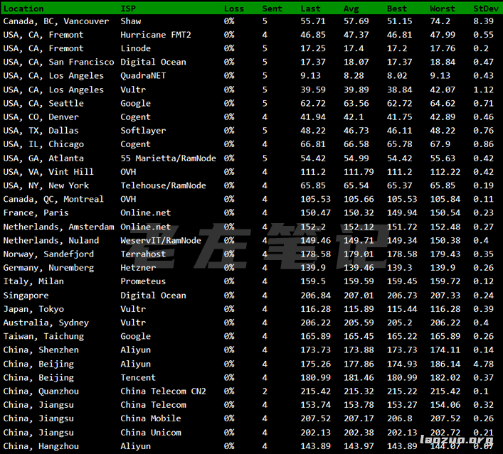
Task: Click the Hetzner ISP entry
Action: pos(138,268)
